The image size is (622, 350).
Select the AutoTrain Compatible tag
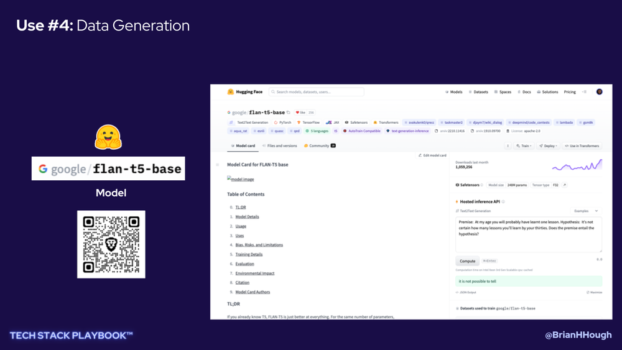click(x=362, y=131)
